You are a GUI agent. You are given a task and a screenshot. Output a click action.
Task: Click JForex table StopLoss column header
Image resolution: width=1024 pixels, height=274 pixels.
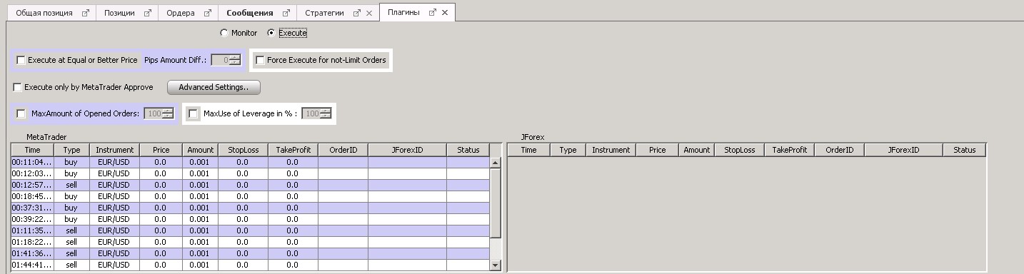(x=739, y=150)
